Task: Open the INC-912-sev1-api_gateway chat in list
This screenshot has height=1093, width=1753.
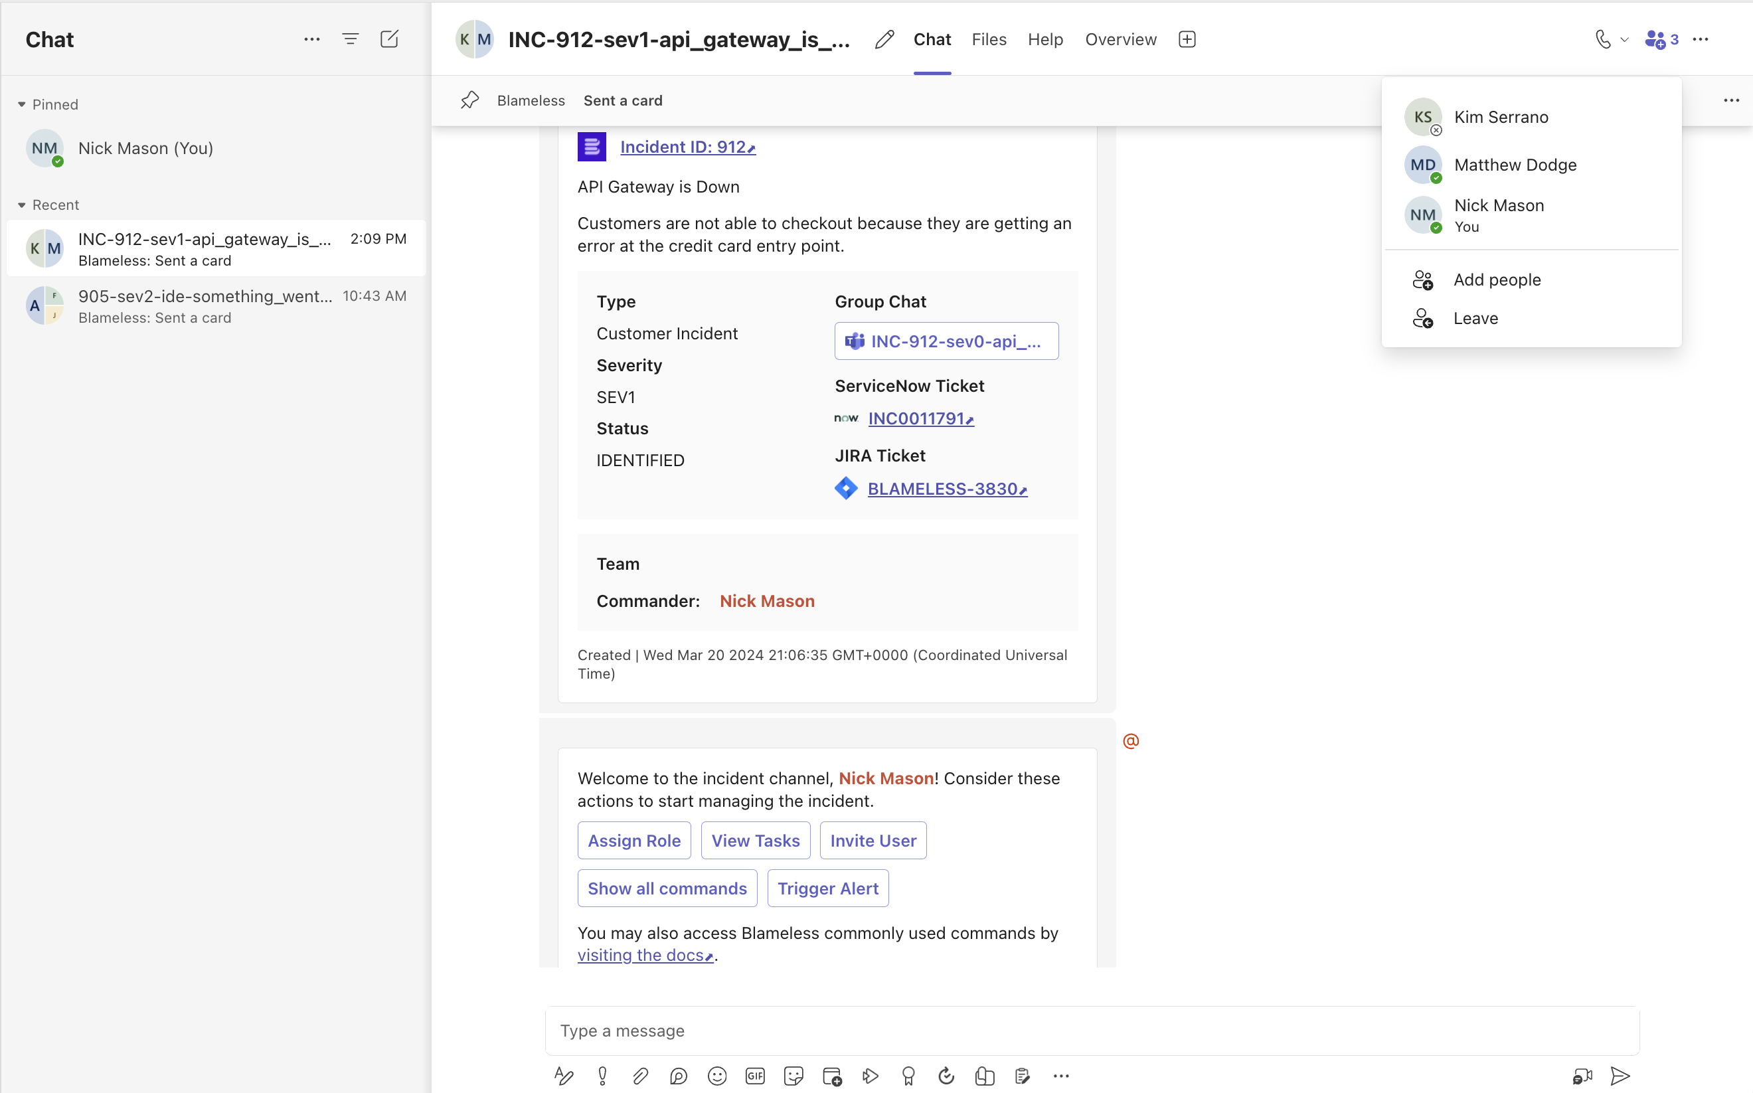Action: 215,248
